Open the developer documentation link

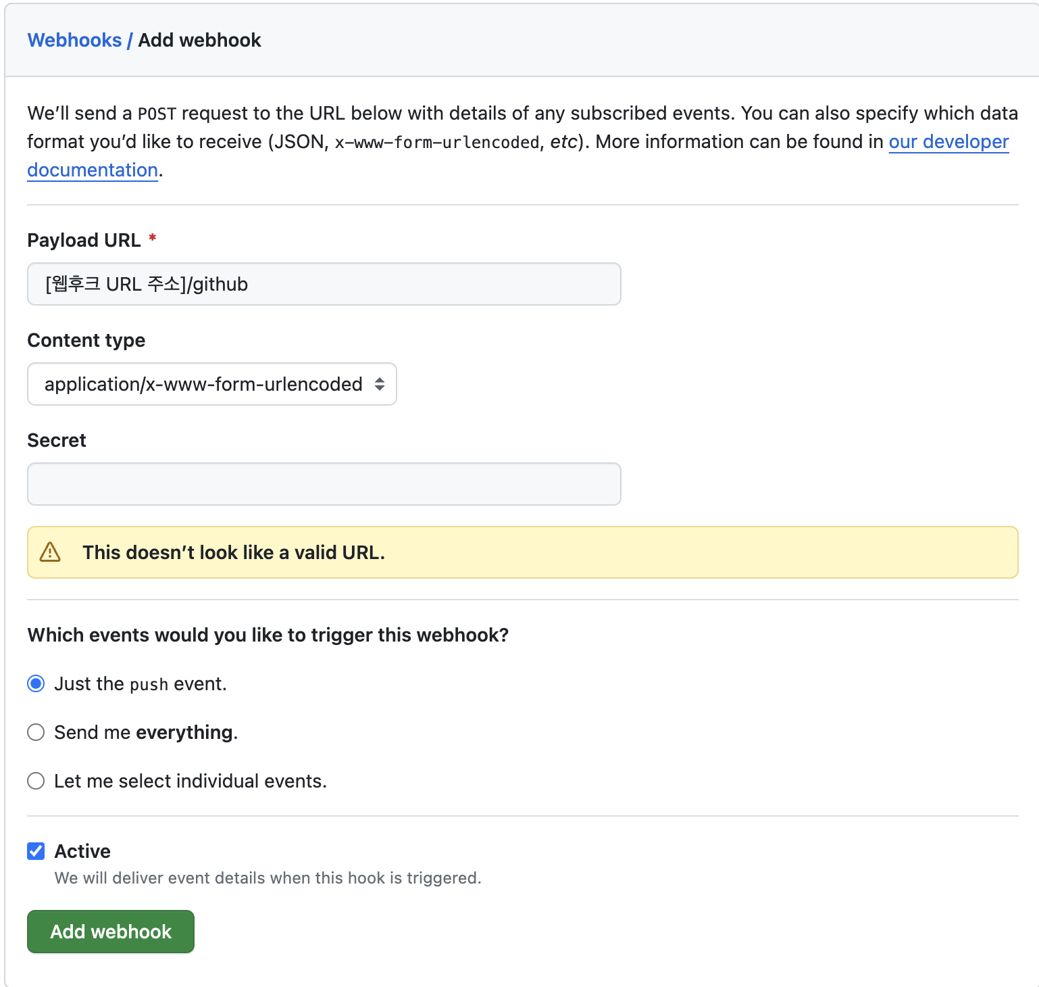(x=948, y=142)
